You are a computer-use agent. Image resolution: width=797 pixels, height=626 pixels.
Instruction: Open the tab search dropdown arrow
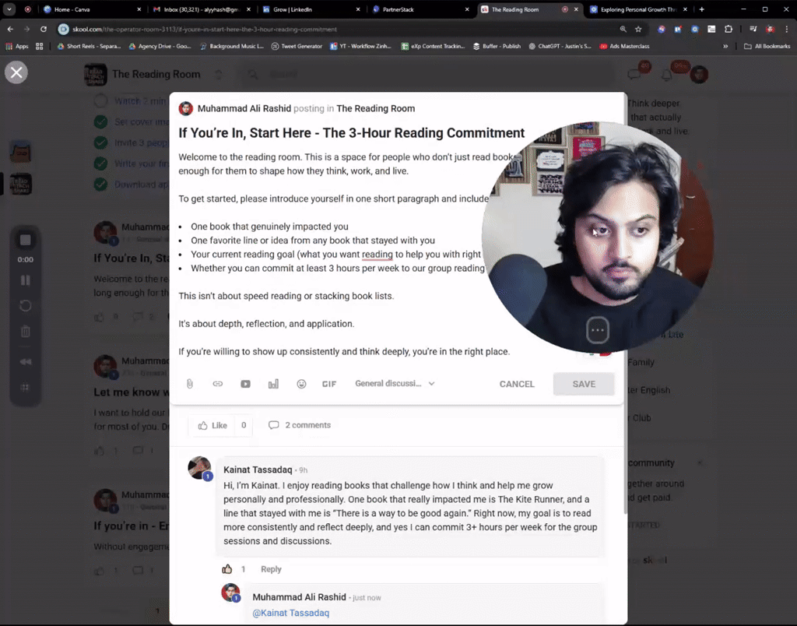(x=9, y=9)
